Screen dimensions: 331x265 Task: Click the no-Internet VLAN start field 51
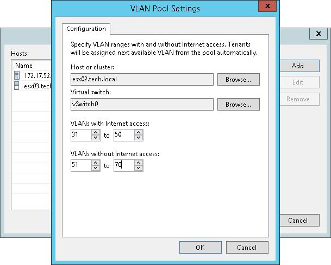82,165
